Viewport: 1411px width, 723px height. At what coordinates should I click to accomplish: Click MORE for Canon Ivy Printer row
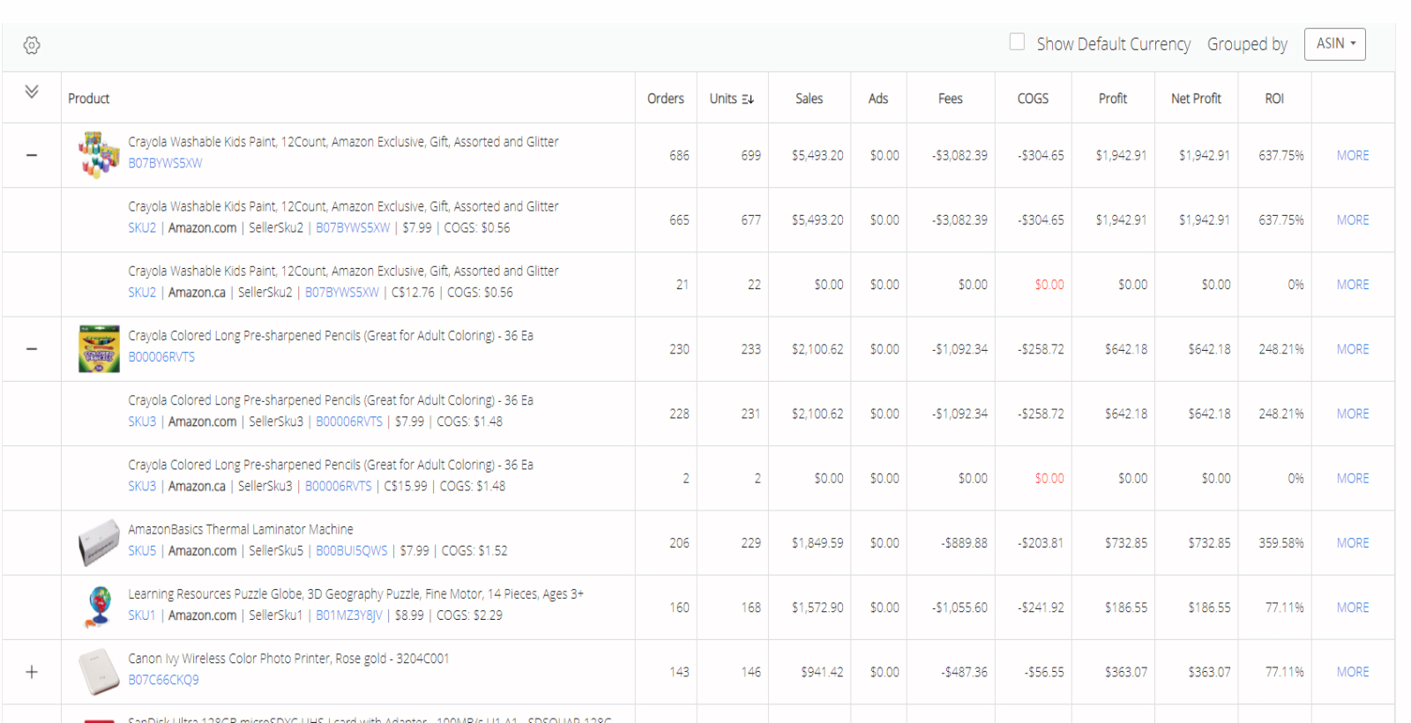[x=1353, y=672]
